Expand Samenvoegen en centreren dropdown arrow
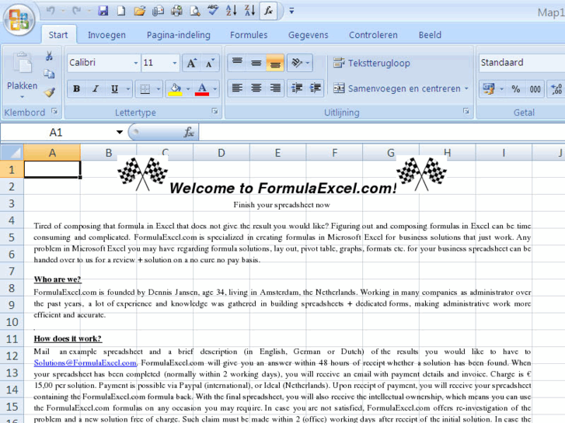 pos(466,88)
